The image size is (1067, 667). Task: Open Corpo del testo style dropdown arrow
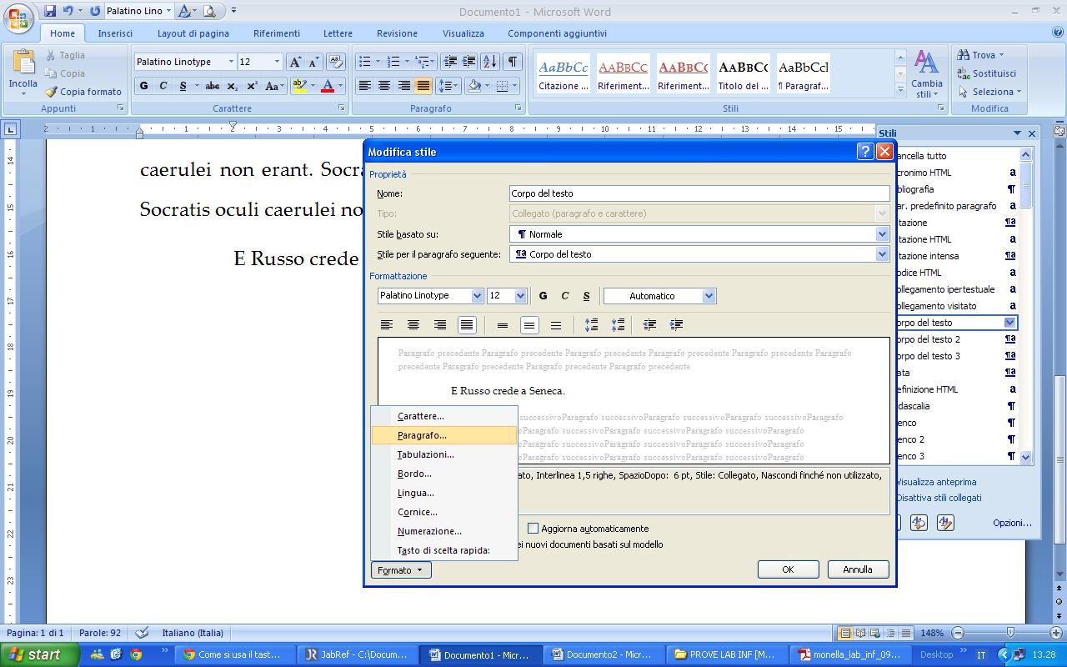[x=1009, y=323]
